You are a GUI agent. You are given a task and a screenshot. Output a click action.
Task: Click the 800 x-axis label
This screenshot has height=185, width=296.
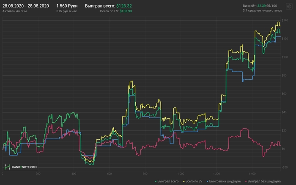(145, 174)
